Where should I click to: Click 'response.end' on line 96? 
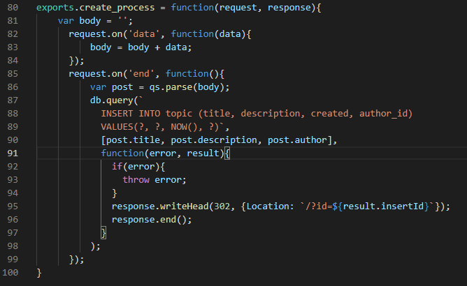point(144,220)
